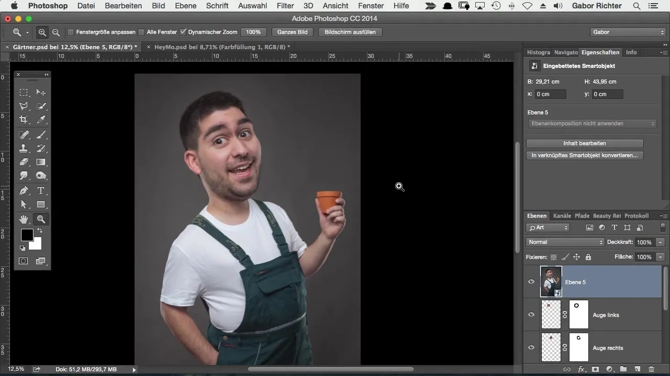Screen dimensions: 670x376
Task: Select the Polygonal Lasso tool
Action: tap(24, 106)
